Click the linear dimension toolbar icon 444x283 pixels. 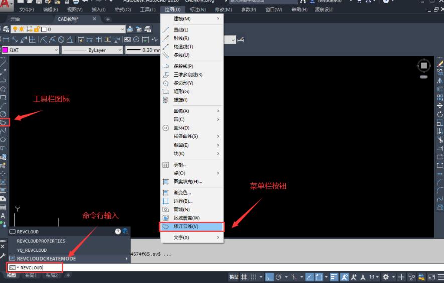pyautogui.click(x=6, y=40)
